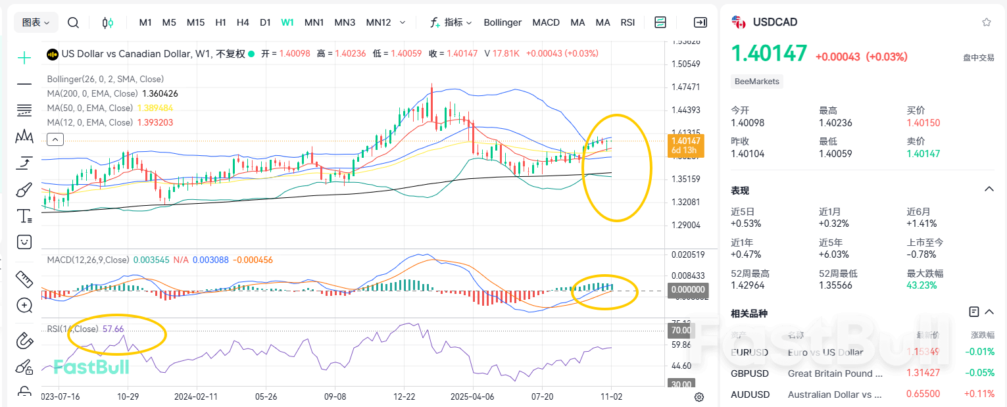Select the Brush drawing tool

click(24, 189)
